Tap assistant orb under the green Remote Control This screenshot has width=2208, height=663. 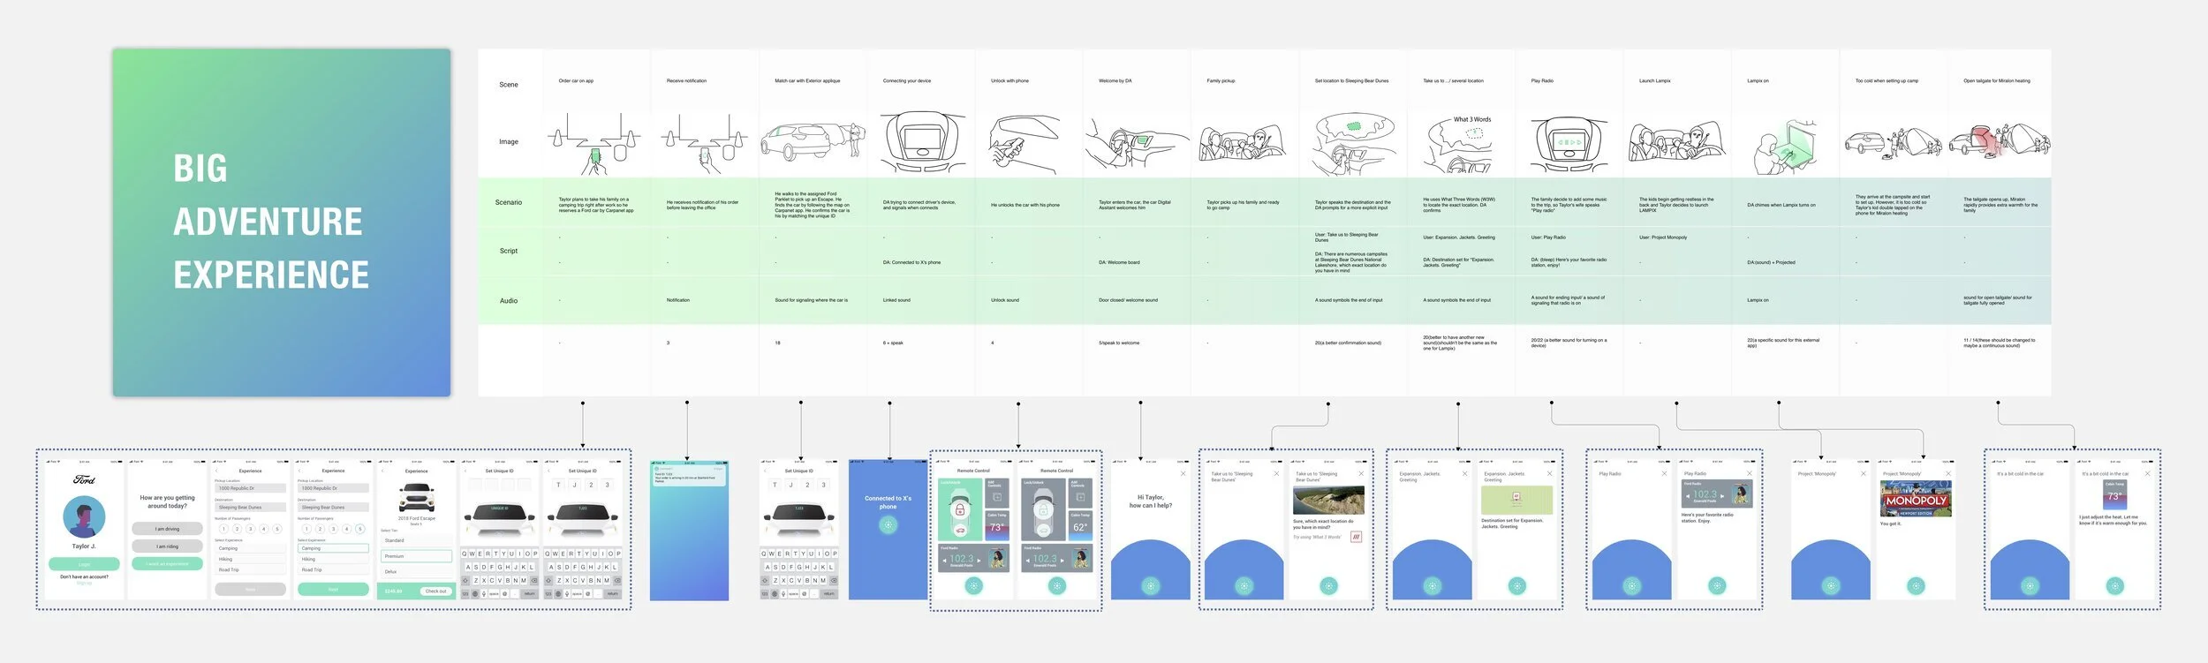point(974,585)
